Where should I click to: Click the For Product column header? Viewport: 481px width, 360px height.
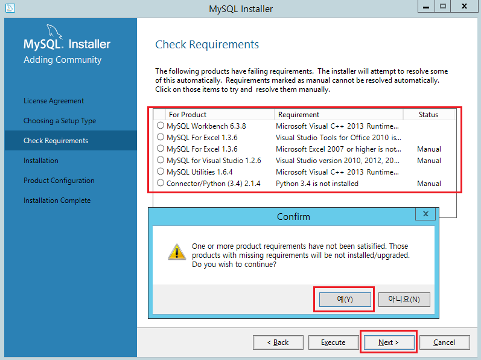pyautogui.click(x=220, y=115)
